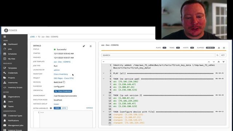Click the Successful status text

coord(62,49)
